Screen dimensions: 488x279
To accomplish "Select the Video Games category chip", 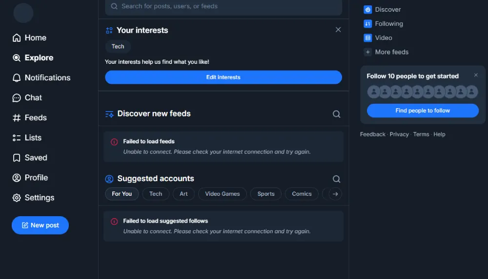I will (222, 194).
